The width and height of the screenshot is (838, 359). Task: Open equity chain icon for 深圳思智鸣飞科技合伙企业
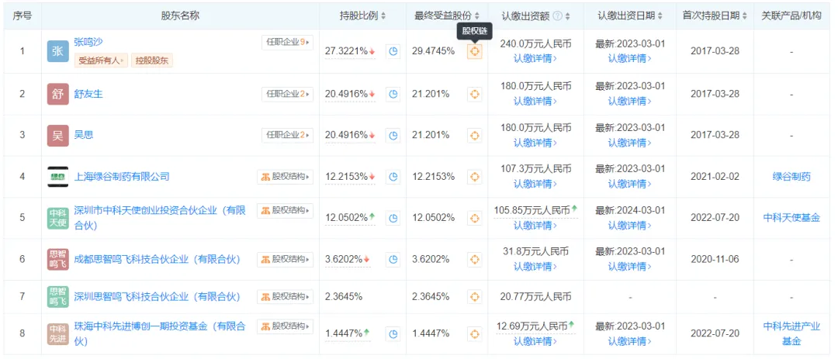click(x=474, y=296)
